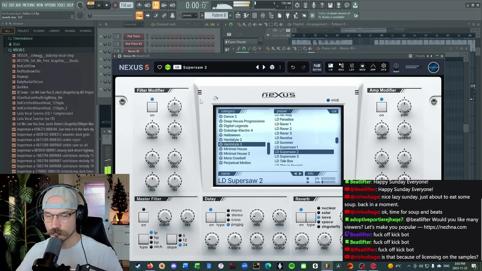Click the 150.000 tempo field
This screenshot has height=271, width=482.
click(x=126, y=5)
